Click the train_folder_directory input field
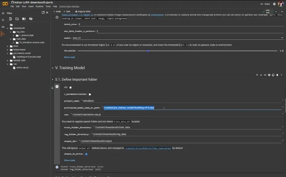 pyautogui.click(x=189, y=127)
